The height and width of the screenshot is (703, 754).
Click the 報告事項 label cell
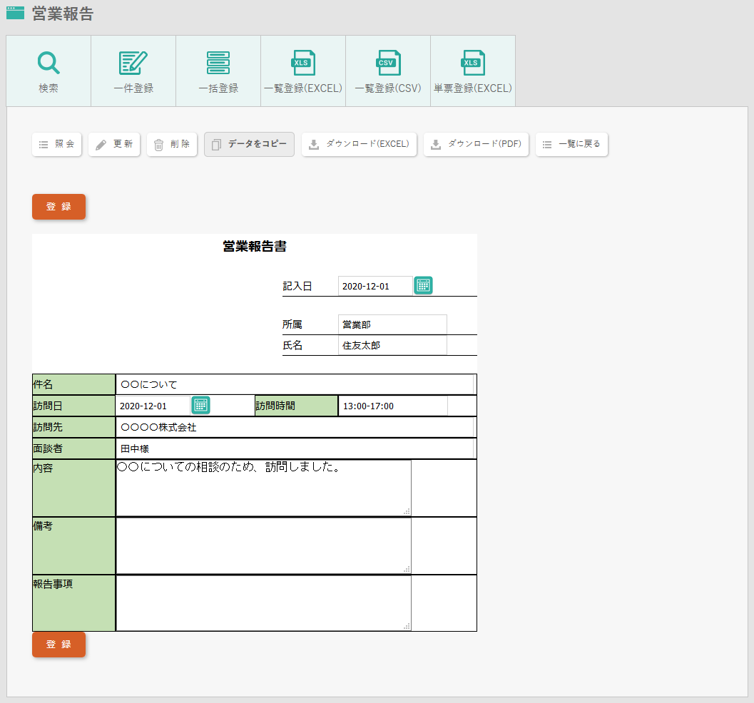point(73,603)
